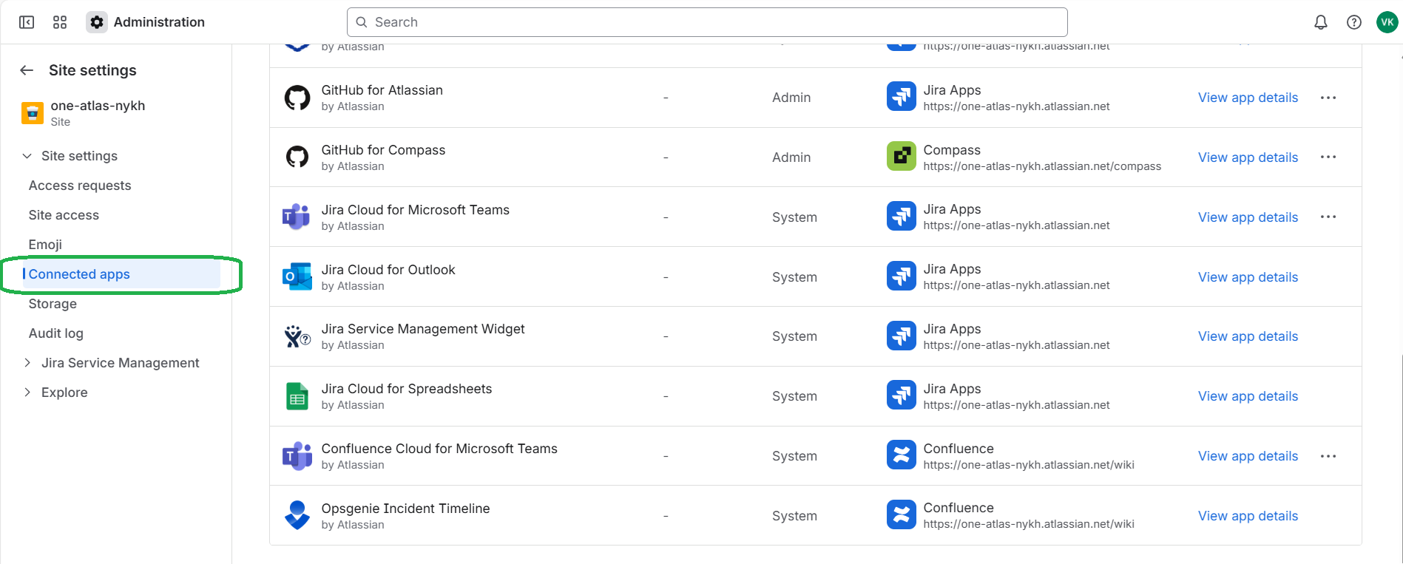View app details for GitHub for Compass
This screenshot has width=1403, height=564.
coord(1248,157)
